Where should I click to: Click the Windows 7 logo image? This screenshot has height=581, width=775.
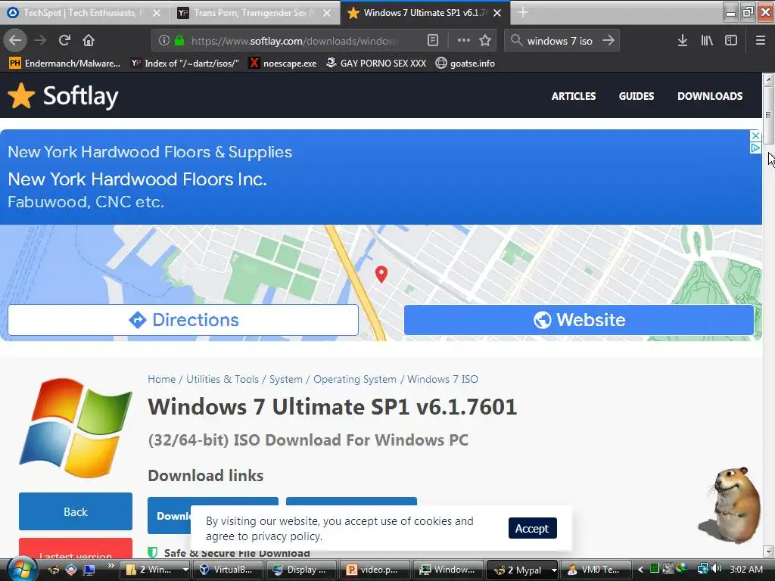(x=76, y=427)
